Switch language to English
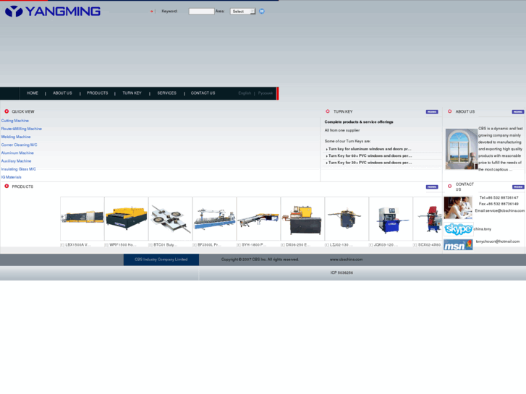 (x=245, y=93)
